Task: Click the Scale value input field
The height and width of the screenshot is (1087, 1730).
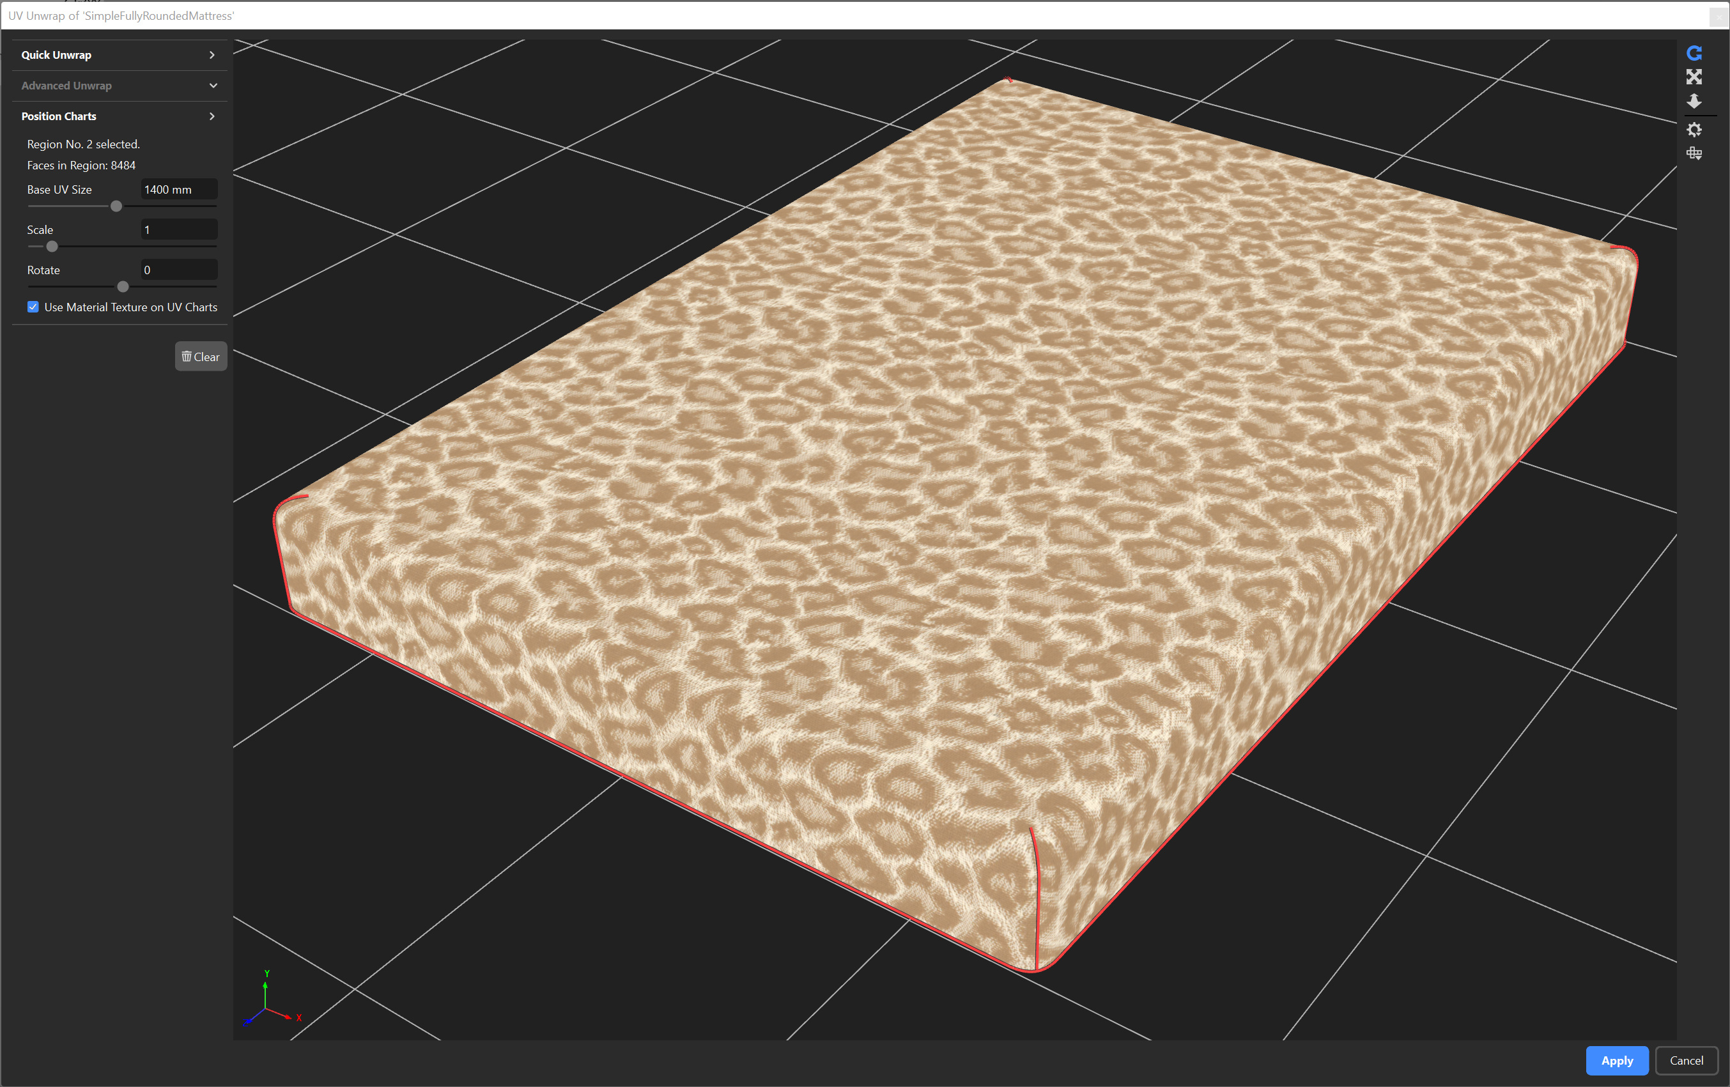Action: point(178,229)
